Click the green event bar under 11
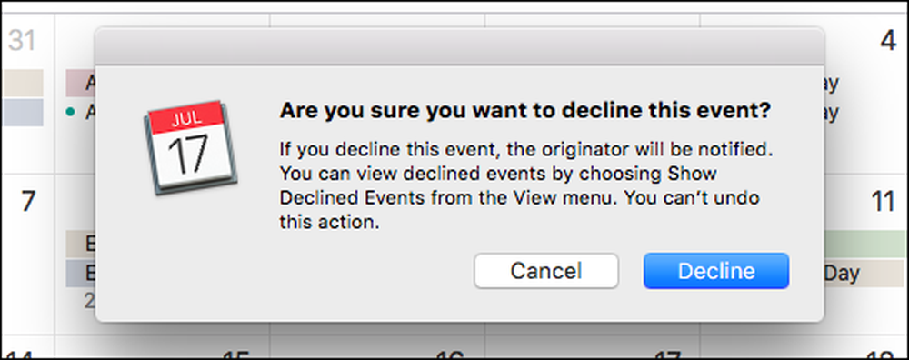 pyautogui.click(x=864, y=244)
